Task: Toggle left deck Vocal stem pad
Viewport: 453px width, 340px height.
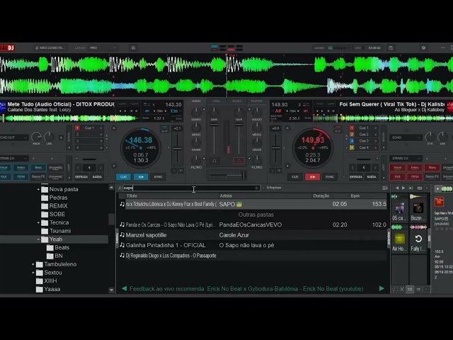Action: (x=4, y=167)
